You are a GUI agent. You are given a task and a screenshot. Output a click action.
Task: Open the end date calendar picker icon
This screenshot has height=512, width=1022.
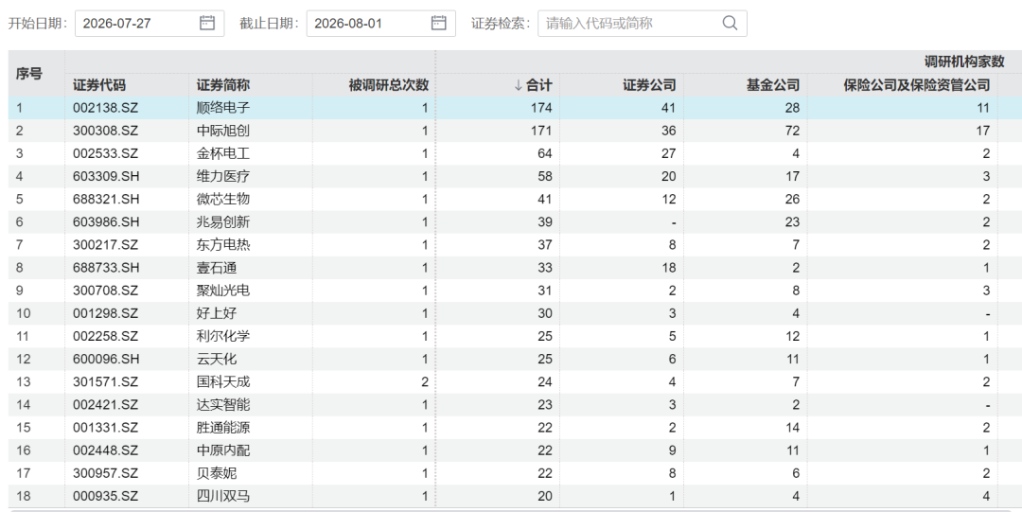point(439,23)
